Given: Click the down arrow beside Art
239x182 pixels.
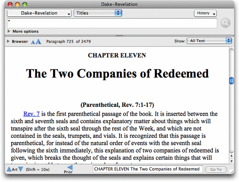Looking at the screenshot, I should [21, 170].
